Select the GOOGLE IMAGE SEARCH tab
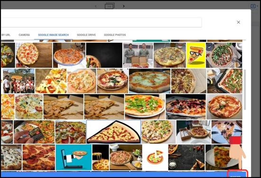The height and width of the screenshot is (178, 261). coord(53,35)
